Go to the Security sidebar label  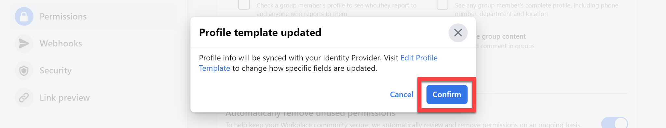click(56, 70)
